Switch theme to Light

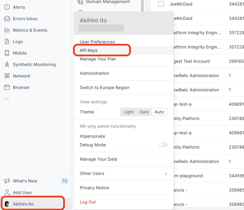tap(129, 112)
